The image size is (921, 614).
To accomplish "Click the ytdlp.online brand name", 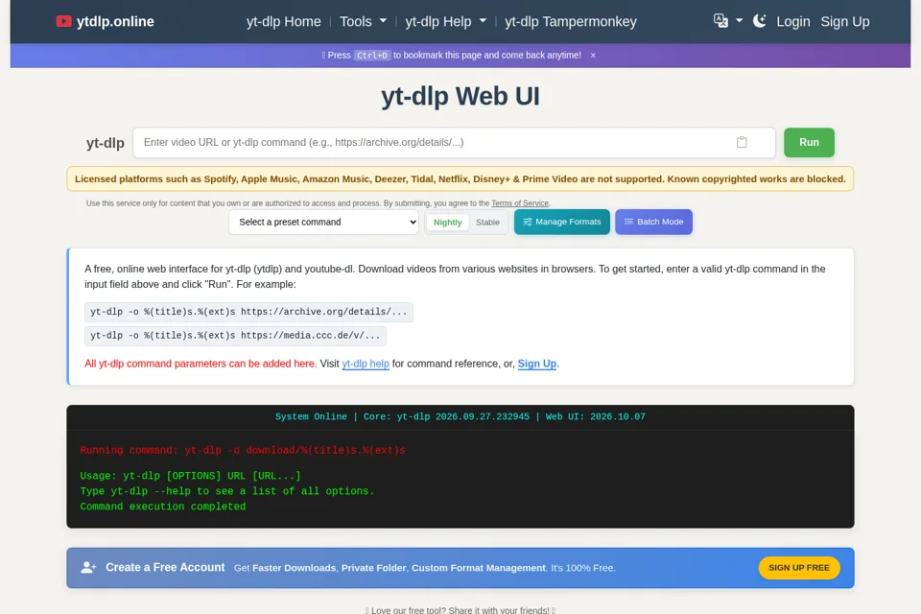I will 115,22.
